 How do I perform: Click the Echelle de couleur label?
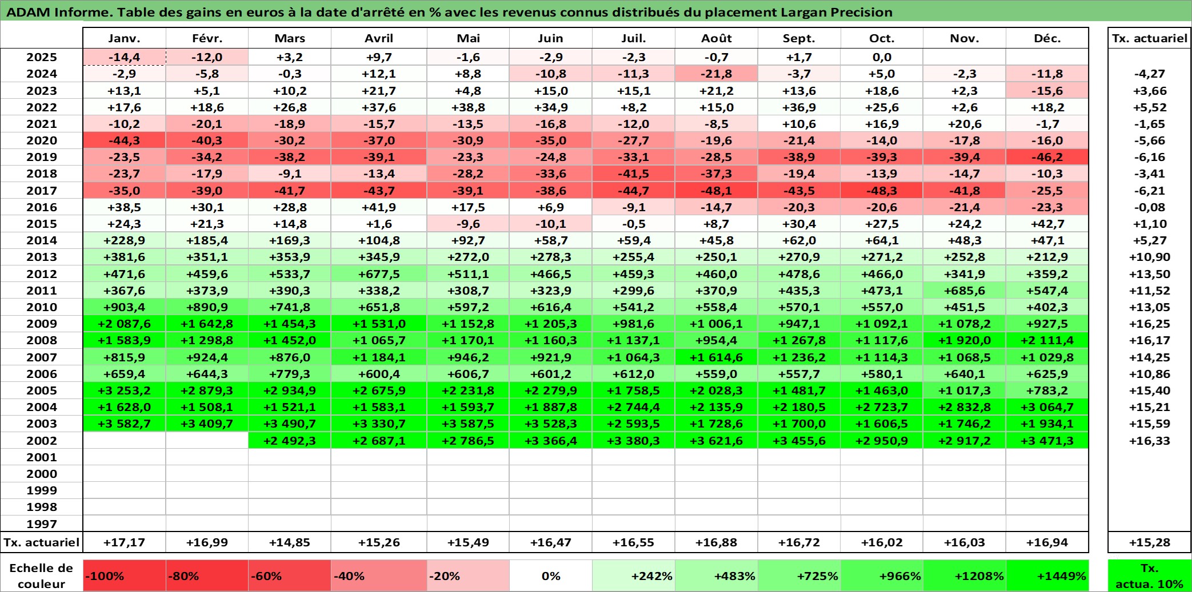[x=42, y=575]
